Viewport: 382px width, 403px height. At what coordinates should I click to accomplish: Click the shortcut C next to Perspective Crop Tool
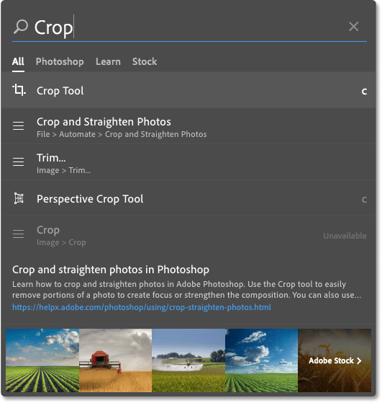coord(364,200)
